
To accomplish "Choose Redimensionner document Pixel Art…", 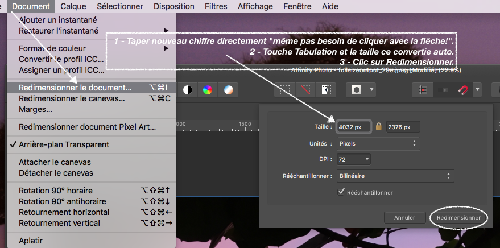I will (91, 127).
